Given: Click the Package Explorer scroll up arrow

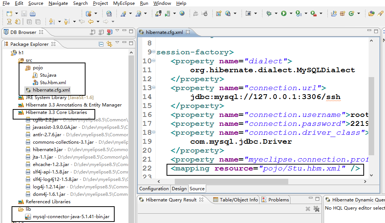Looking at the screenshot, I should [x=131, y=52].
